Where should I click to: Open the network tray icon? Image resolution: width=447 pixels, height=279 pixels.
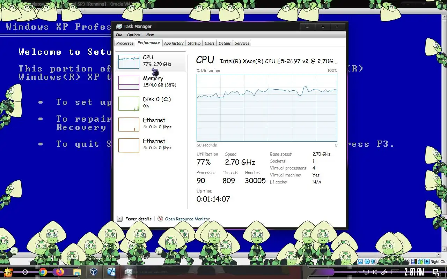366,272
